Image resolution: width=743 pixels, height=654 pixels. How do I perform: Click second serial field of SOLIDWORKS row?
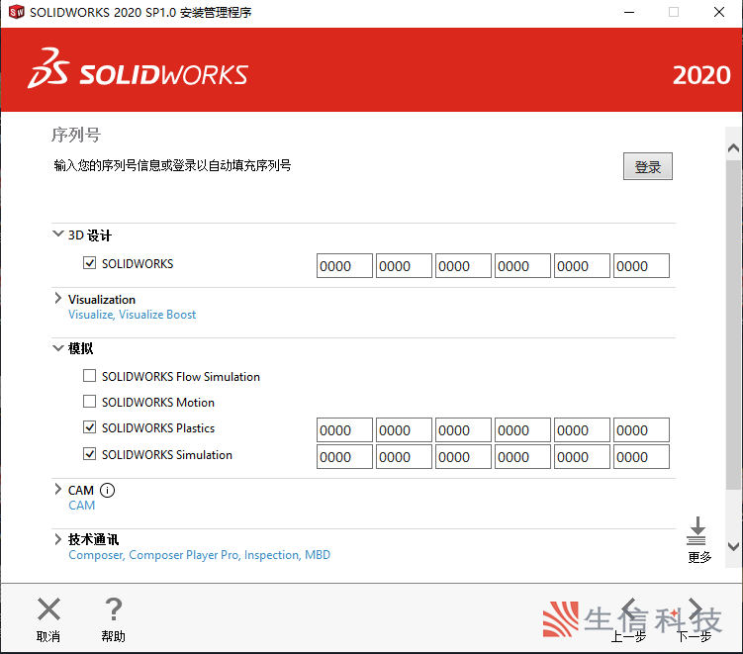pyautogui.click(x=404, y=266)
